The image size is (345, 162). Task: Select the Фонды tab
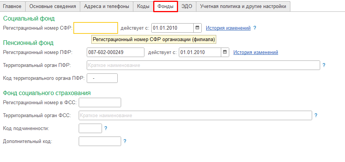point(165,6)
